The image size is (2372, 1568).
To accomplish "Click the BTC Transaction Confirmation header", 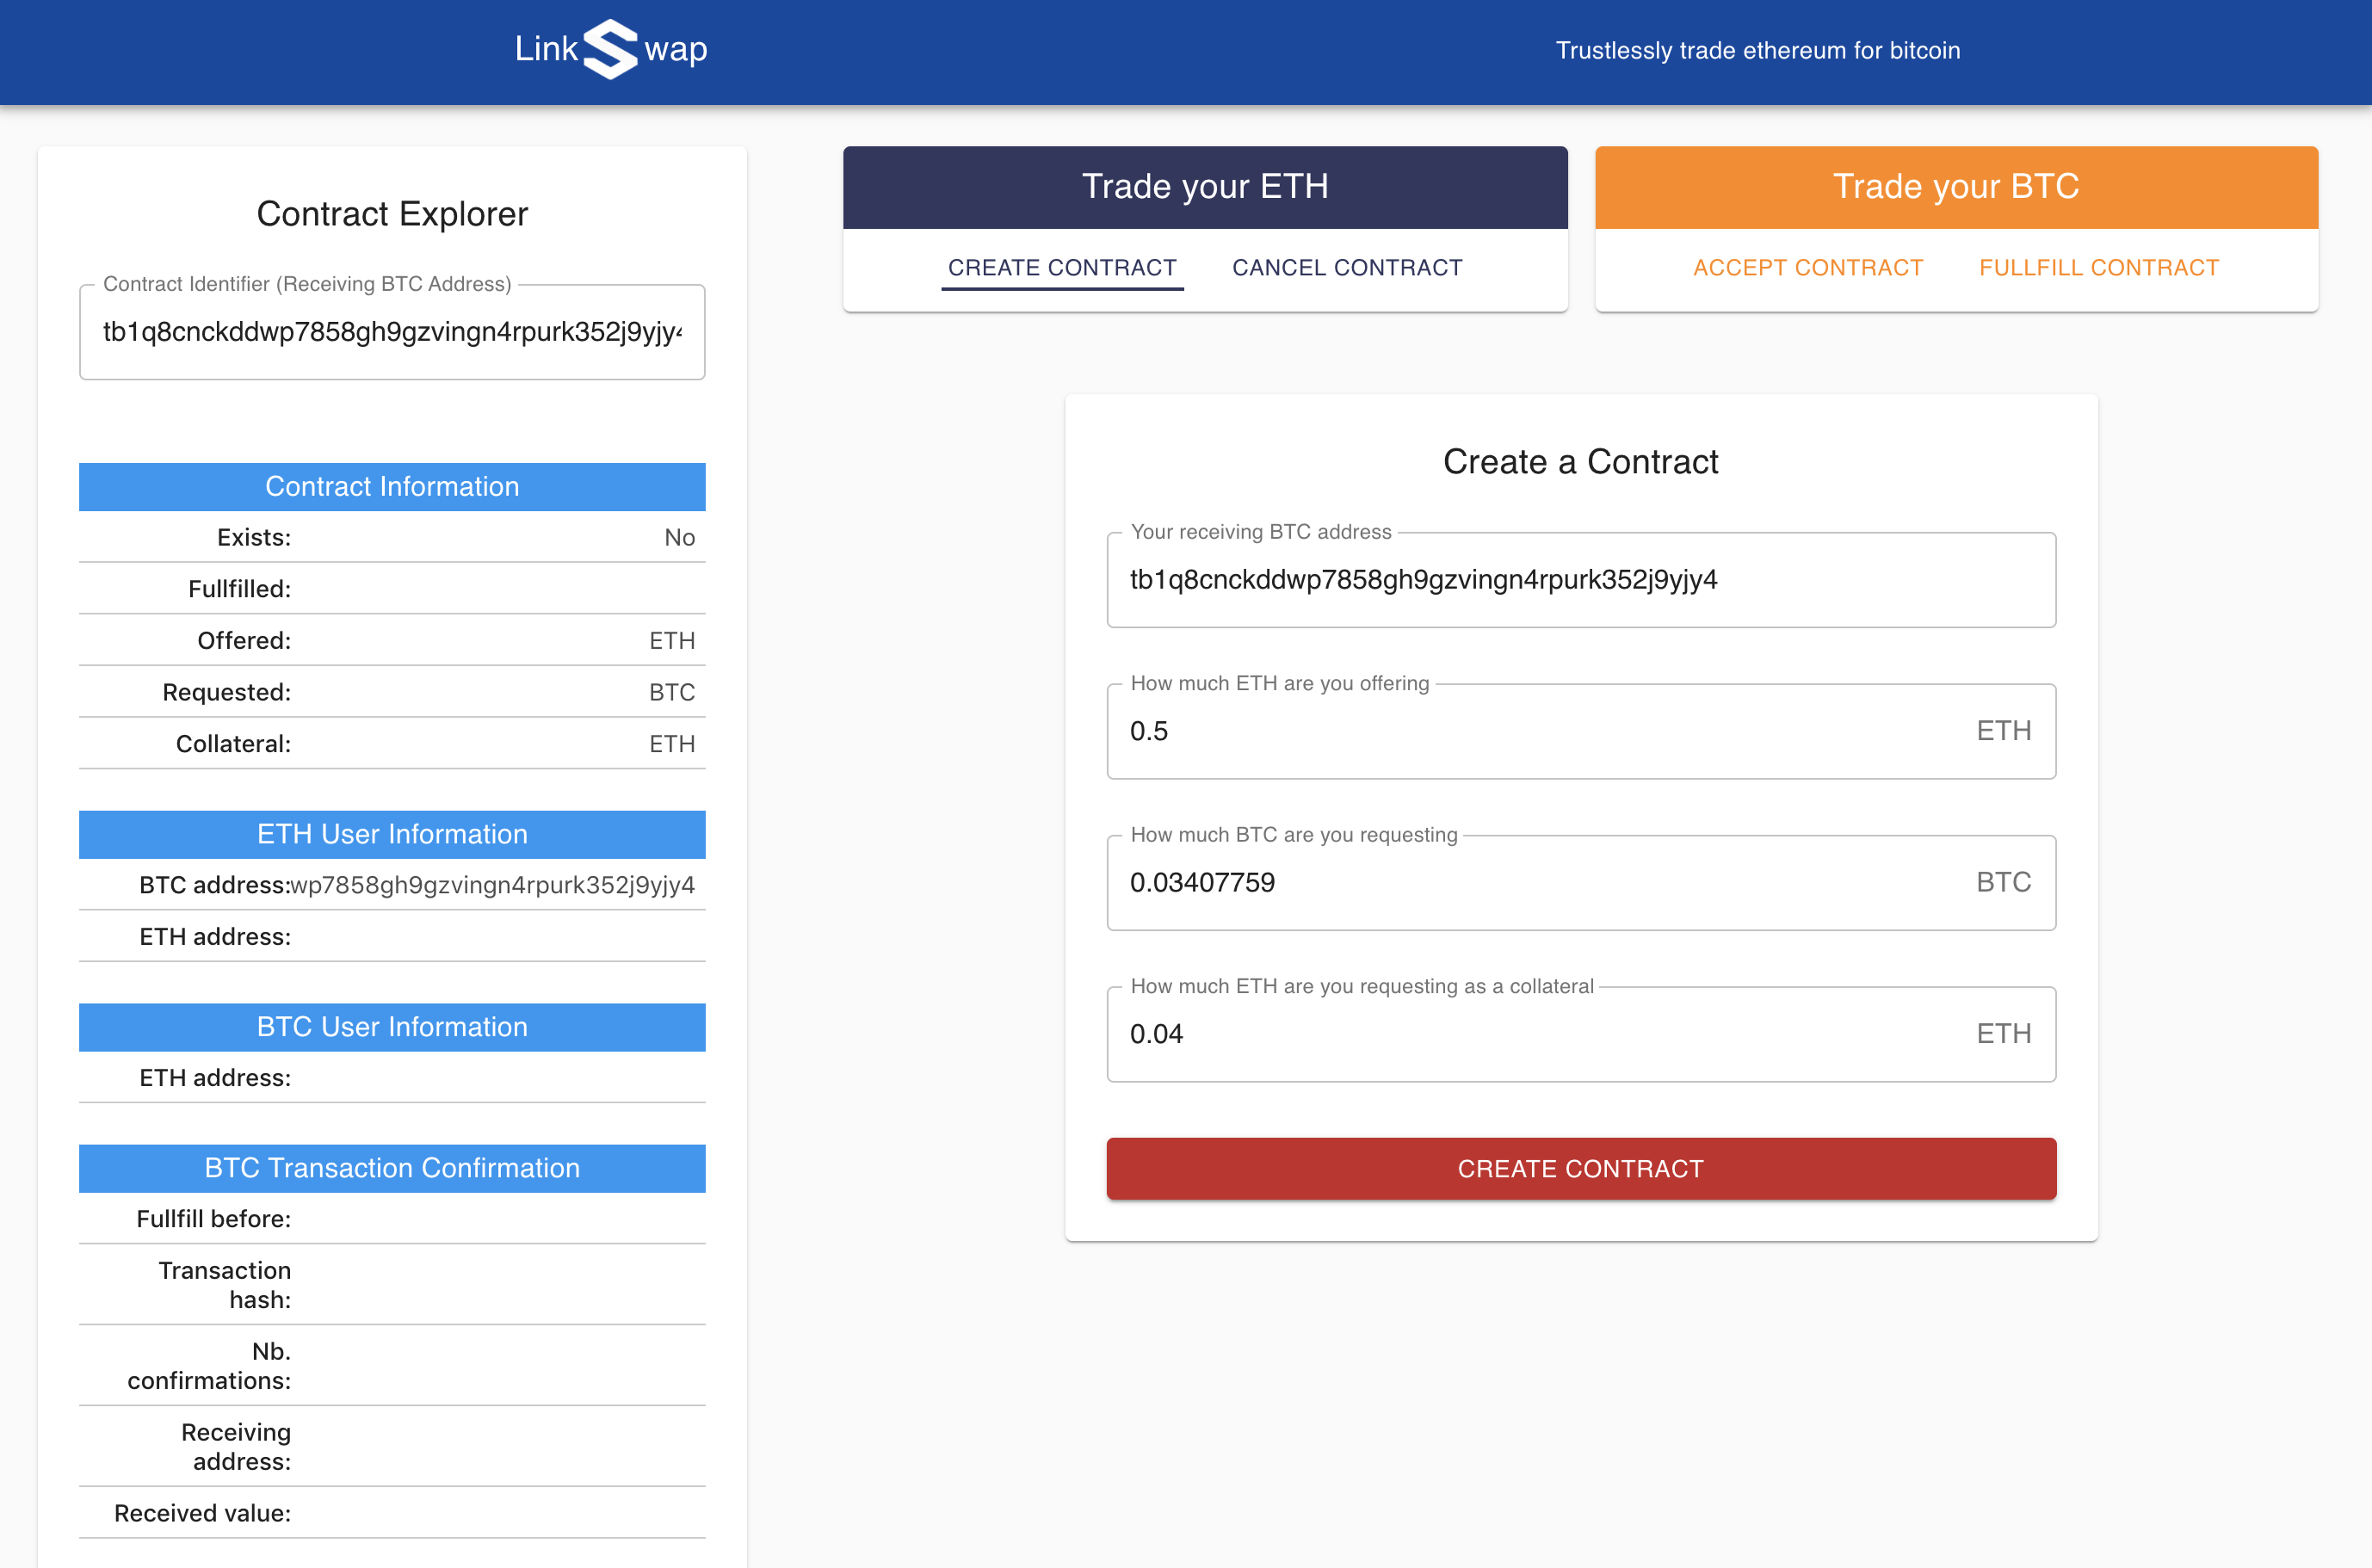I will tap(392, 1168).
